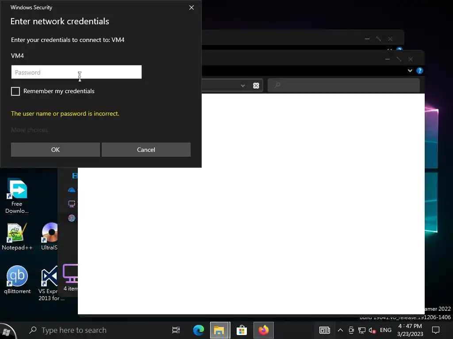Show hidden system tray icons

(x=340, y=330)
